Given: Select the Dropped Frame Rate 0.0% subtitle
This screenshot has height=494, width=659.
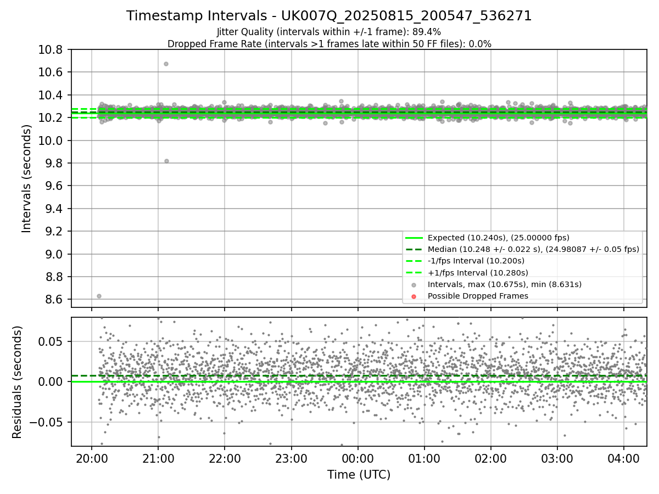Looking at the screenshot, I should point(329,43).
